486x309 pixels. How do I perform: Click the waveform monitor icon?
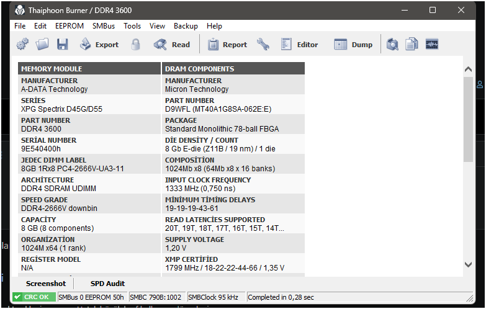432,44
